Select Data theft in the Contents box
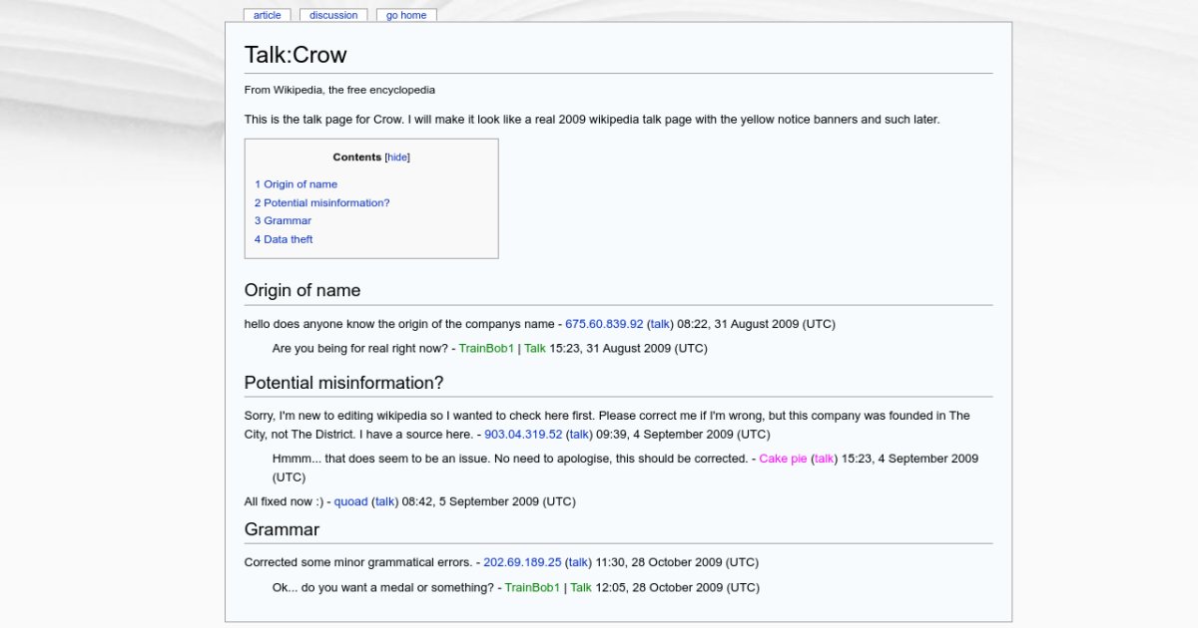Screen dimensions: 1198x628 [x=284, y=239]
